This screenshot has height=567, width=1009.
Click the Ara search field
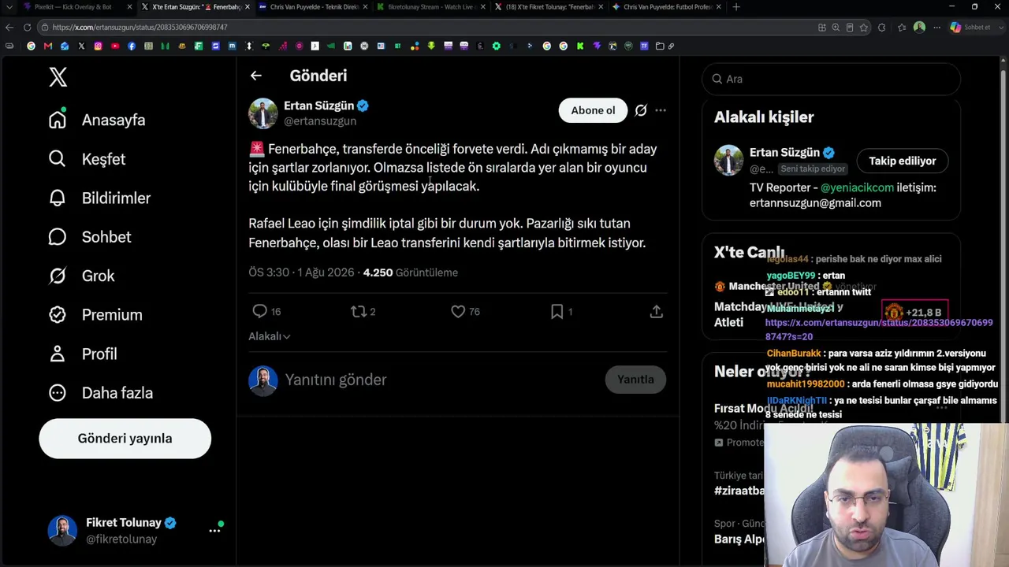(x=831, y=79)
